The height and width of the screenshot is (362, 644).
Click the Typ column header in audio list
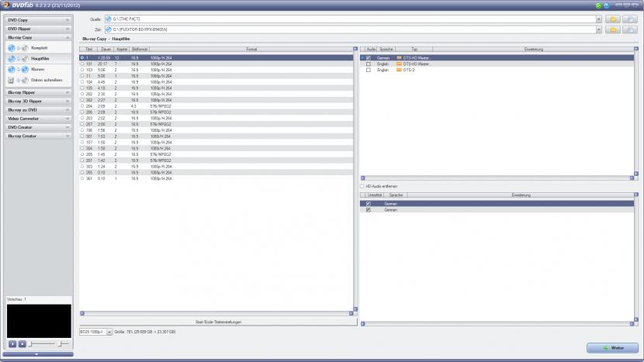(x=414, y=50)
